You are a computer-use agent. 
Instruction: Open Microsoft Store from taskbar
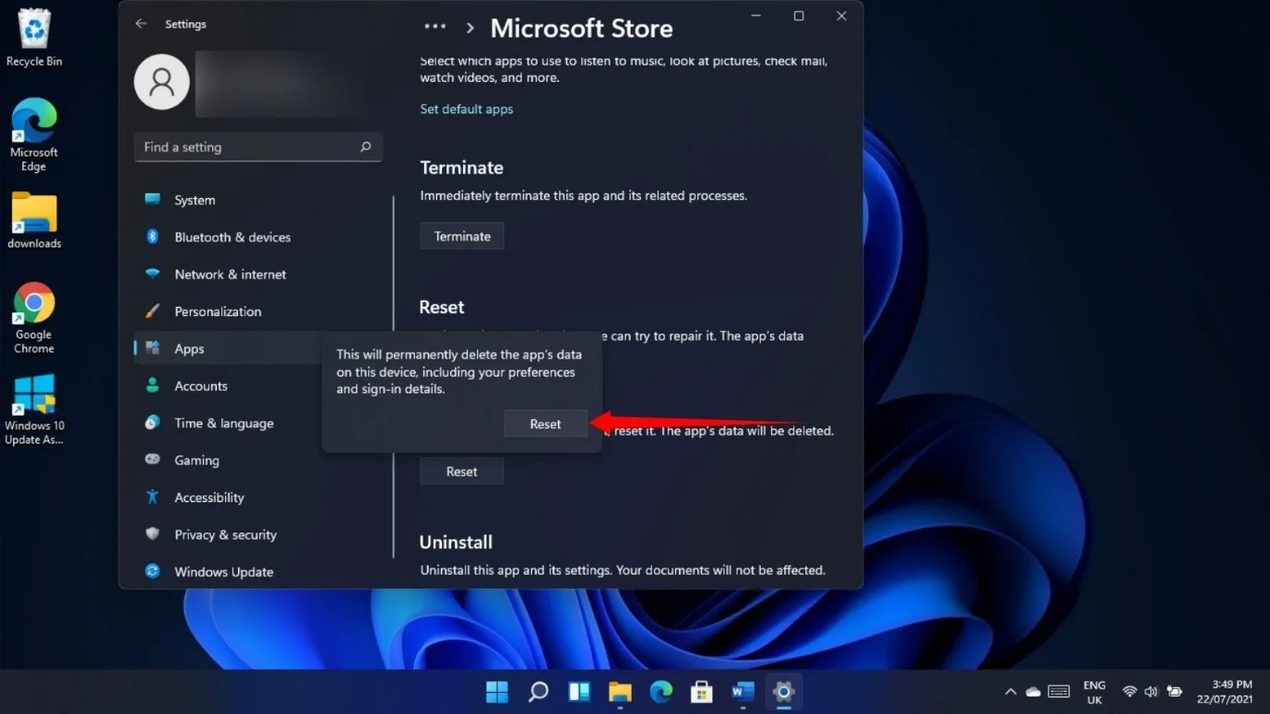click(702, 692)
